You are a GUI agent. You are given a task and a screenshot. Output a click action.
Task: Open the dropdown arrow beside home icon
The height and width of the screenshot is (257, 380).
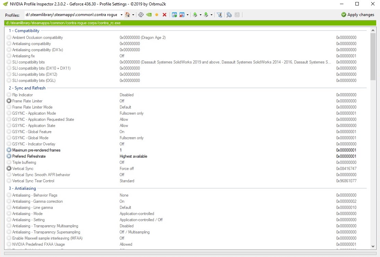pyautogui.click(x=133, y=15)
